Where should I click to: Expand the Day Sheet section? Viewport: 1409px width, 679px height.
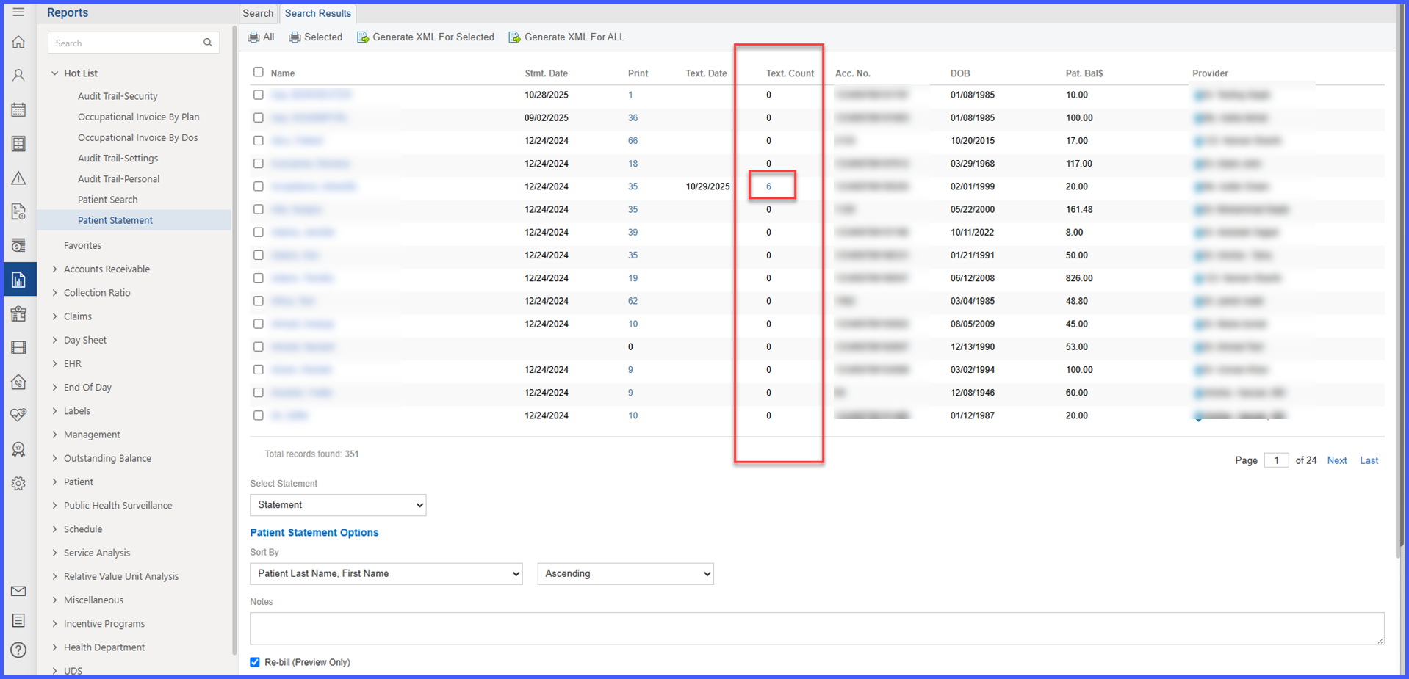(54, 340)
